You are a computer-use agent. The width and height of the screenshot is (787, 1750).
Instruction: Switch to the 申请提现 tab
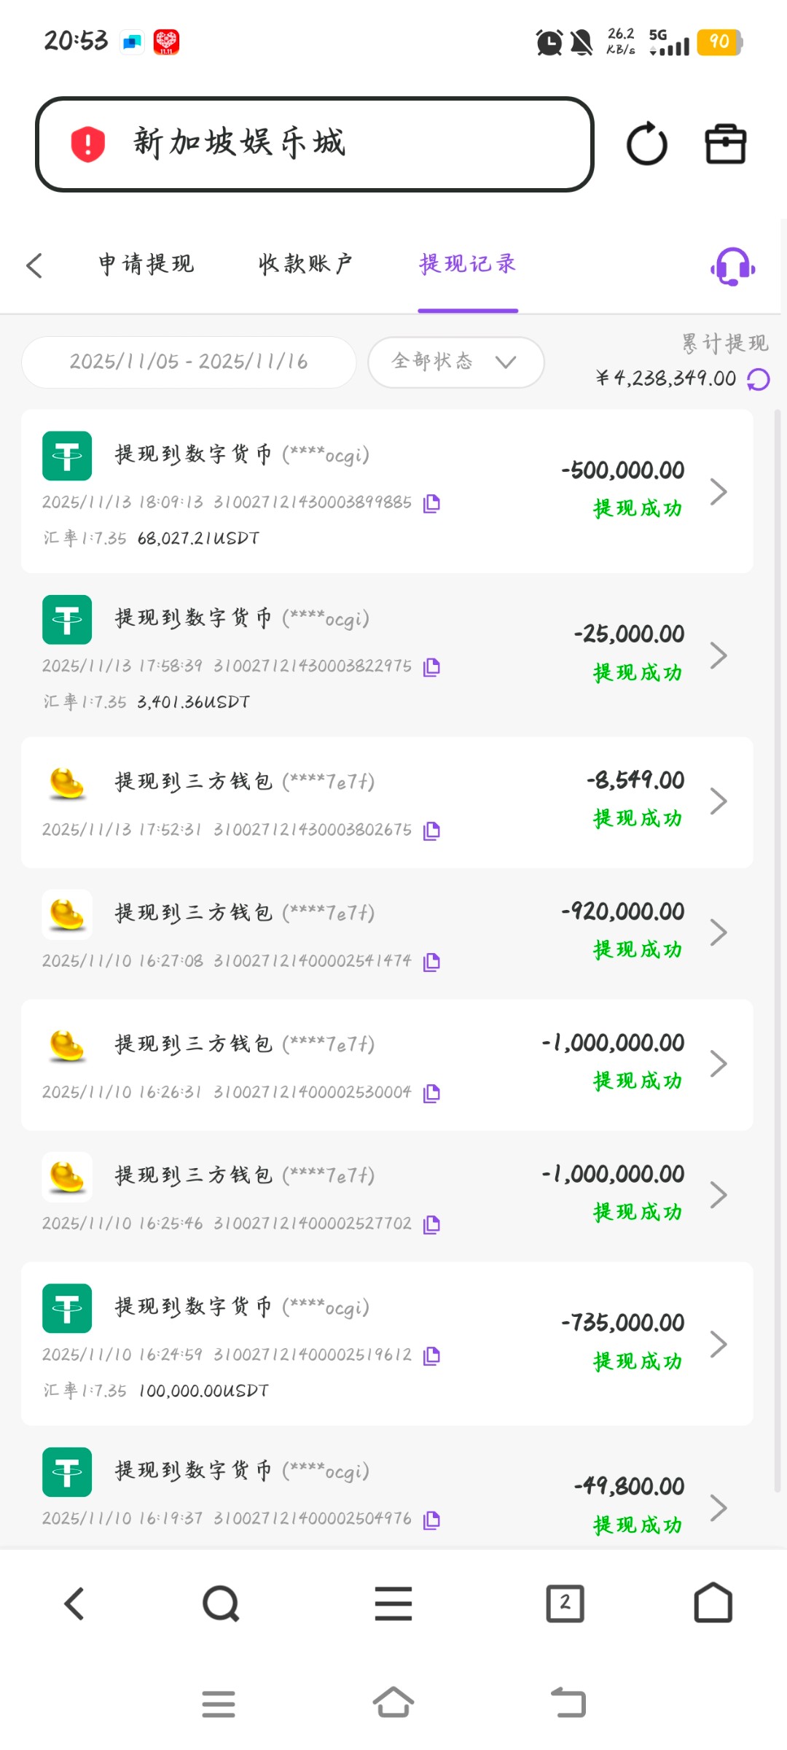click(146, 264)
